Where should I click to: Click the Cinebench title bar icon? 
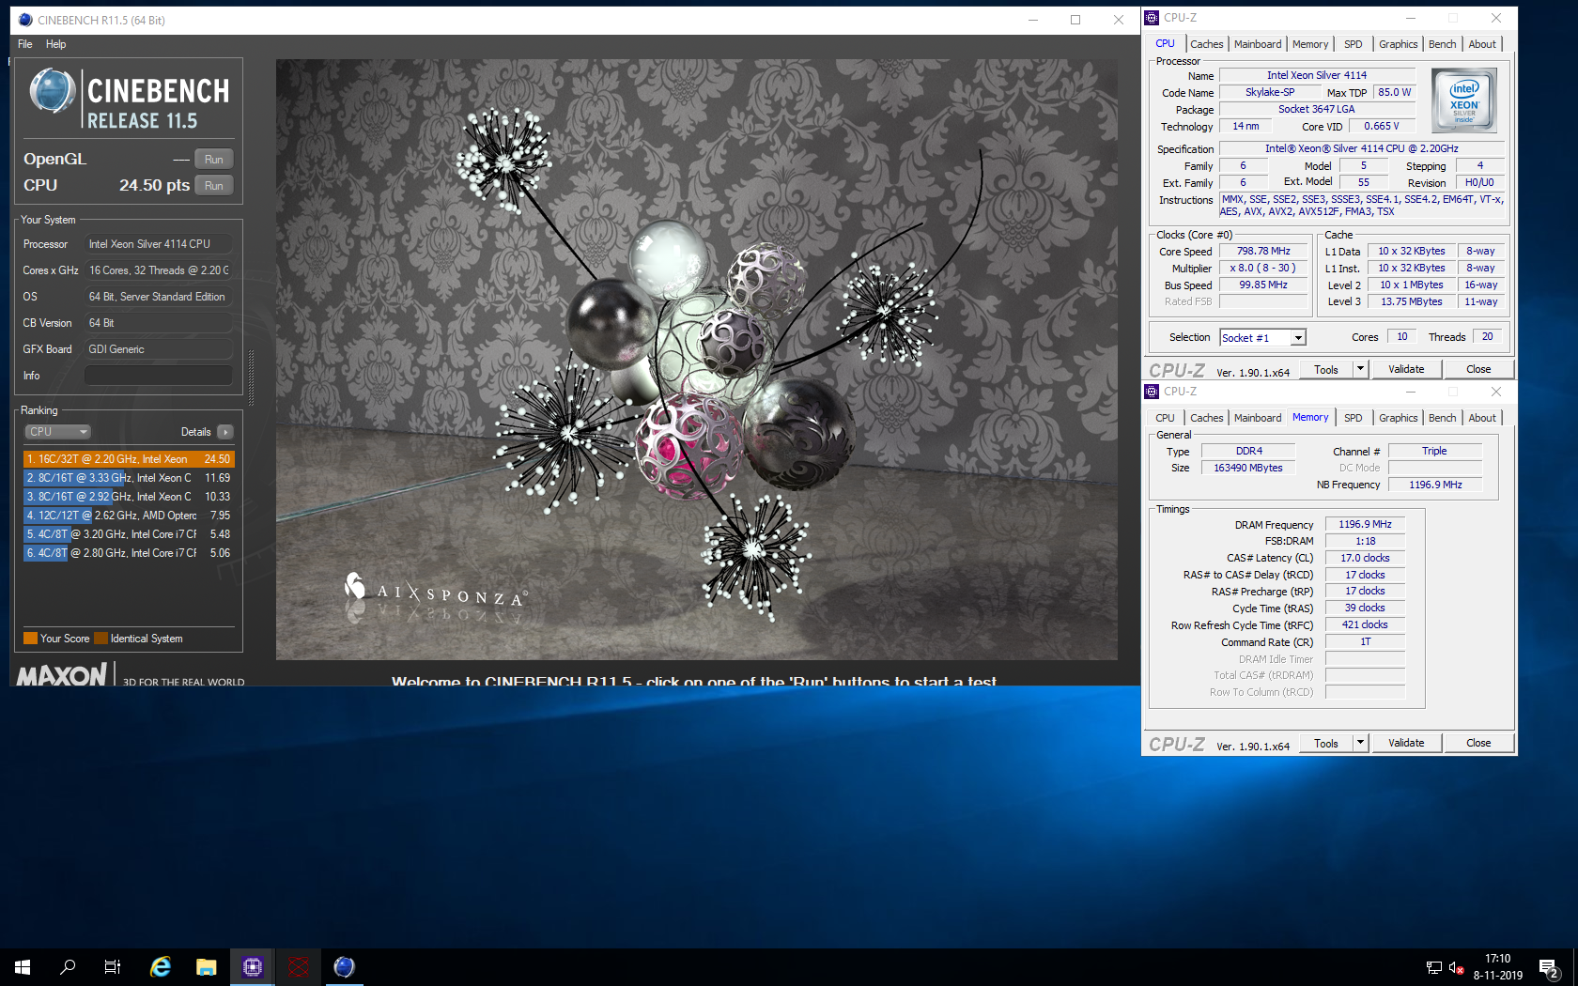pos(25,20)
